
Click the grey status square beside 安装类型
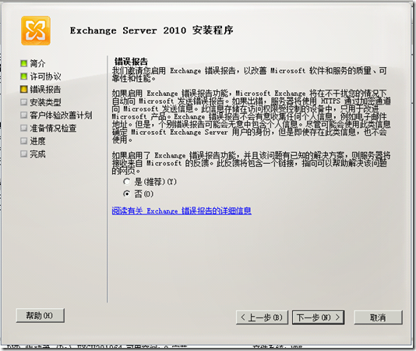point(24,102)
